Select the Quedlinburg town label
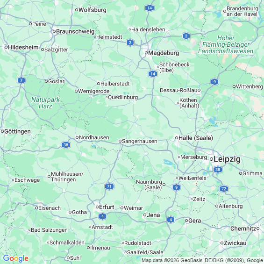 tap(123, 97)
